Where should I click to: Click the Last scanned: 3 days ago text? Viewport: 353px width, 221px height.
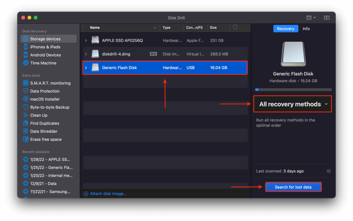pyautogui.click(x=280, y=171)
